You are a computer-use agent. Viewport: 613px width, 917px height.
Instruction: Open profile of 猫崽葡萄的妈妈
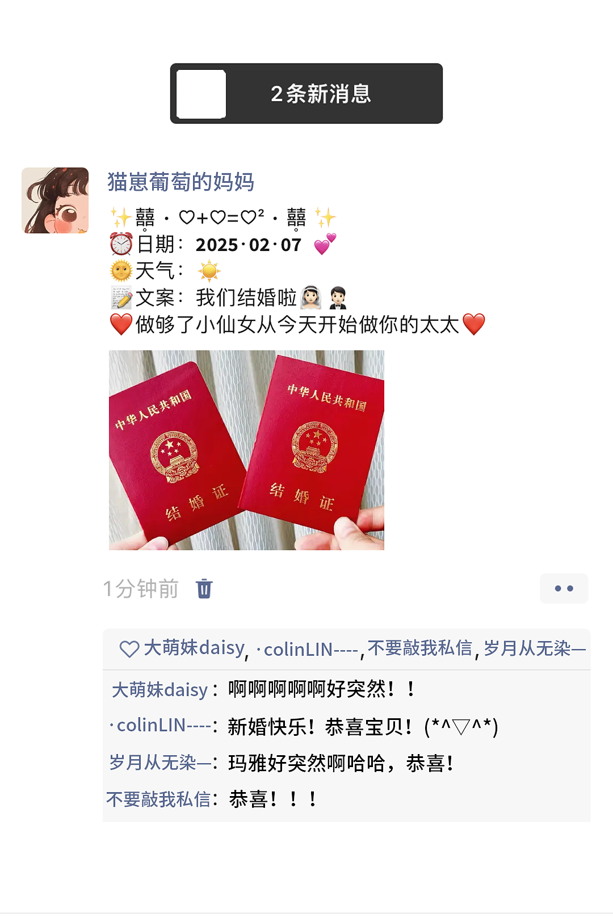pos(180,182)
